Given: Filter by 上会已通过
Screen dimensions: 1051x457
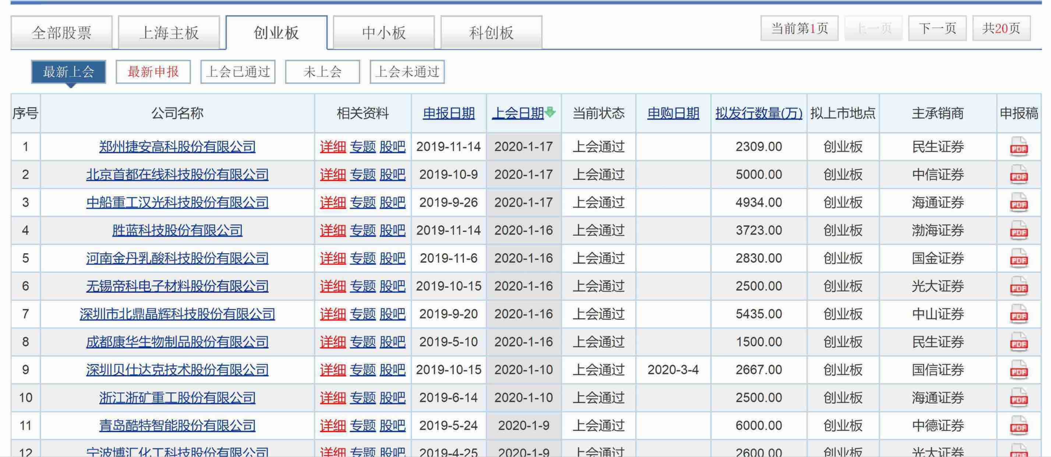Looking at the screenshot, I should [x=238, y=72].
